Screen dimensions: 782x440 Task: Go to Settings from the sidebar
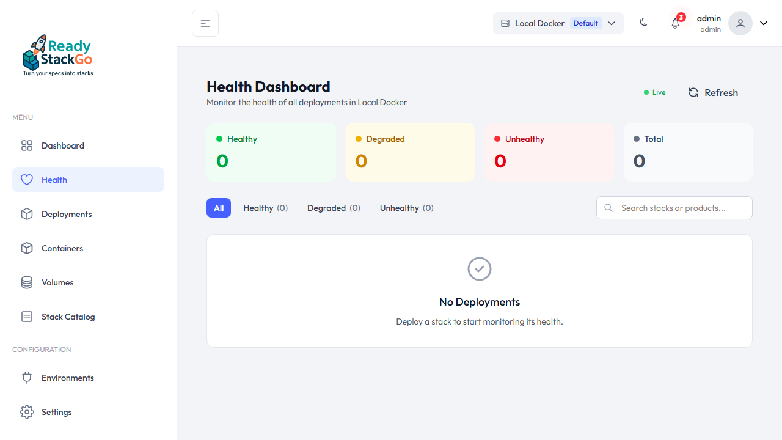coord(56,412)
